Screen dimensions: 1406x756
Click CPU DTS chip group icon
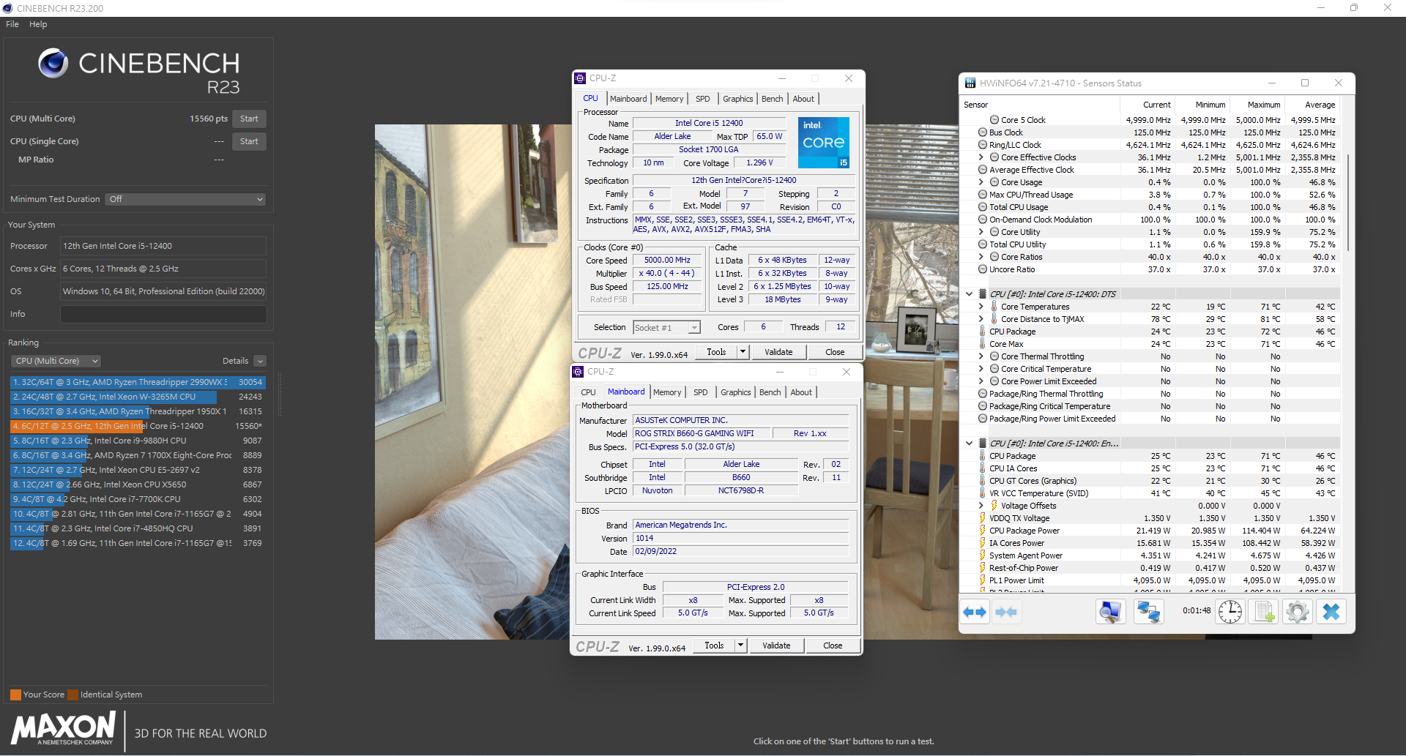[983, 293]
